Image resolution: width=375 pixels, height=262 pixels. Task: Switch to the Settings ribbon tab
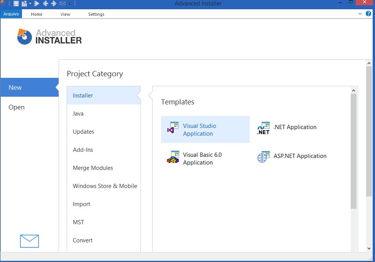pyautogui.click(x=96, y=14)
